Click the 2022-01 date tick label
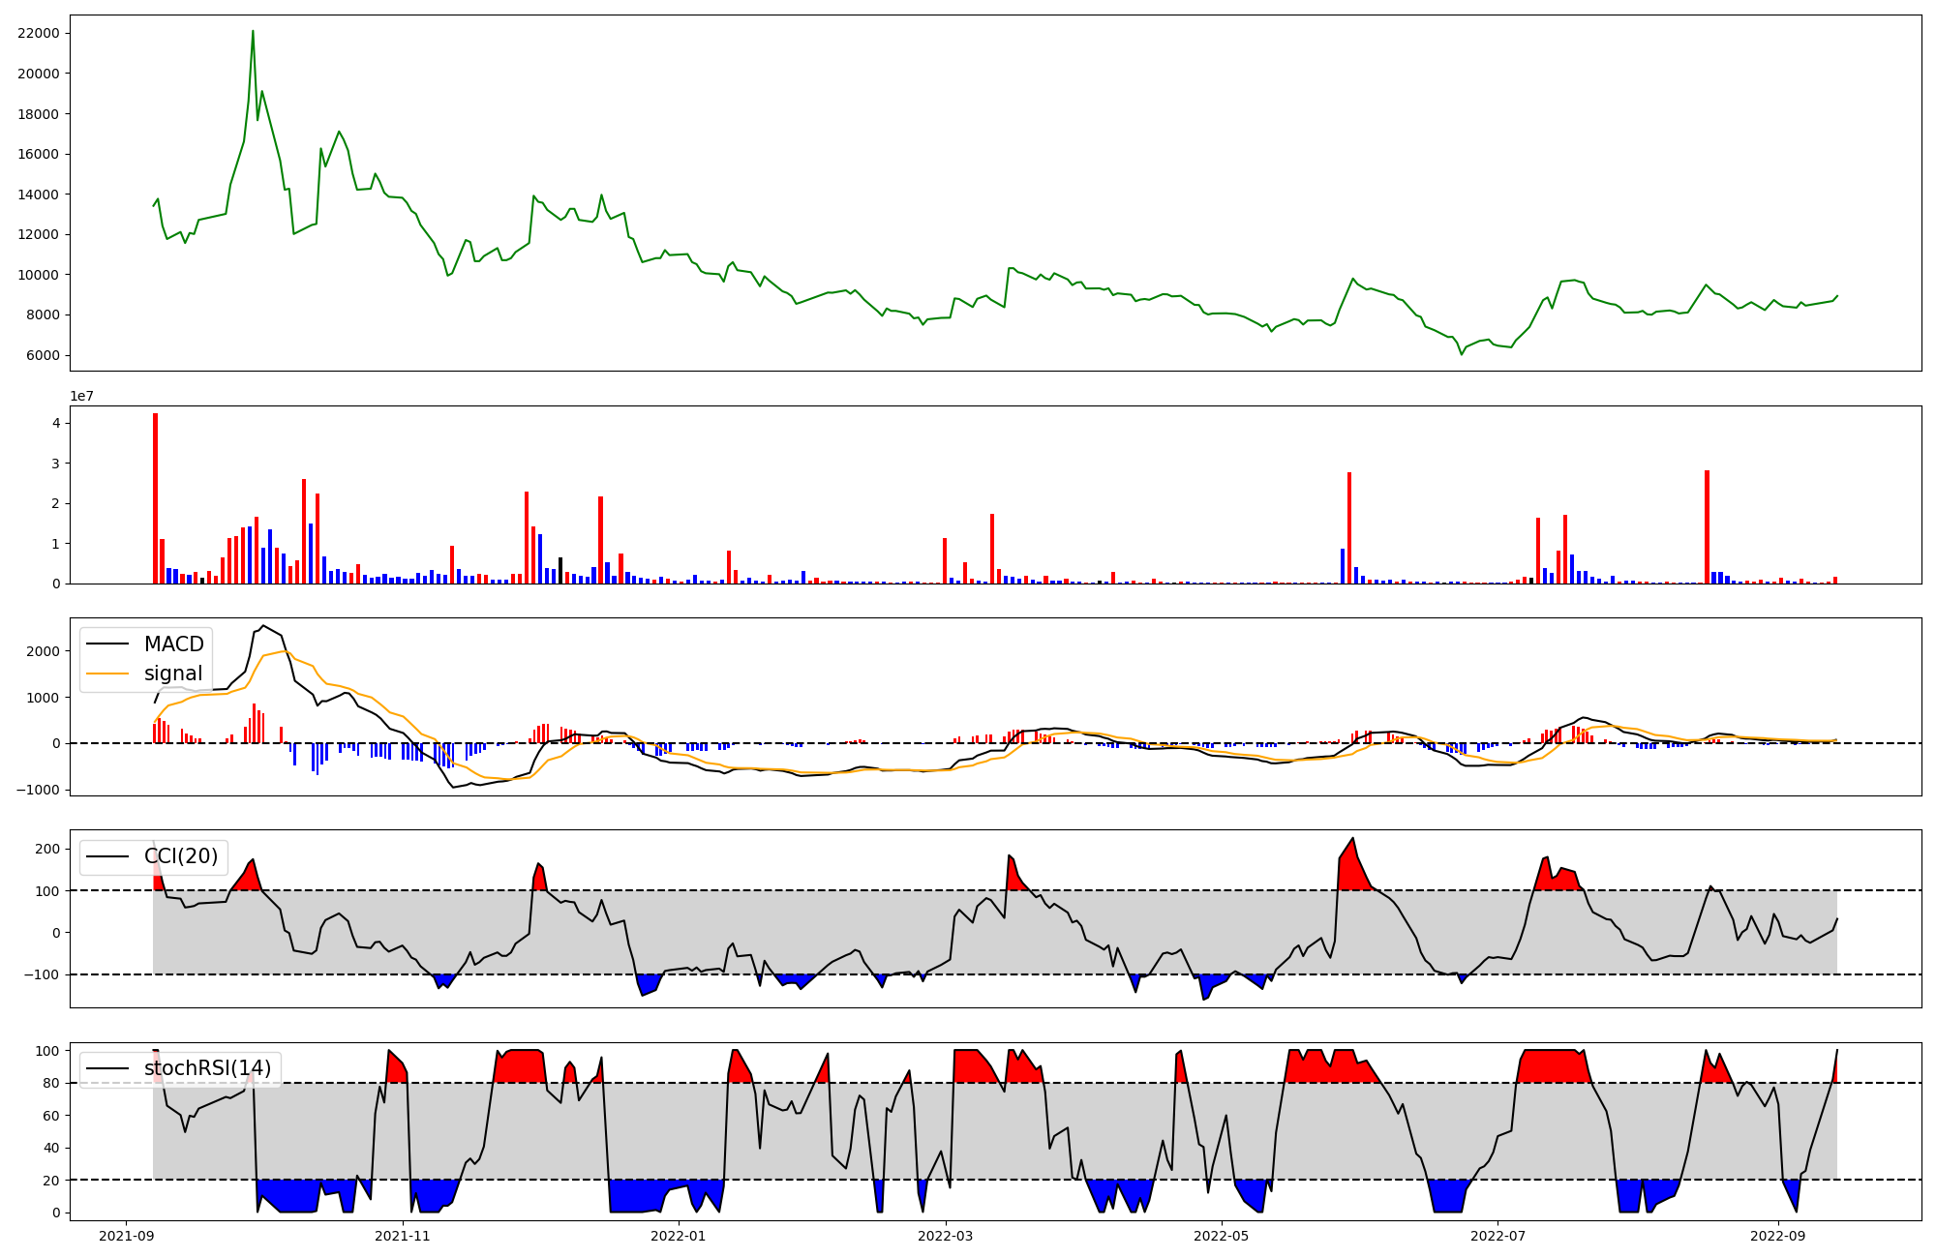This screenshot has width=1936, height=1258. [x=679, y=1236]
